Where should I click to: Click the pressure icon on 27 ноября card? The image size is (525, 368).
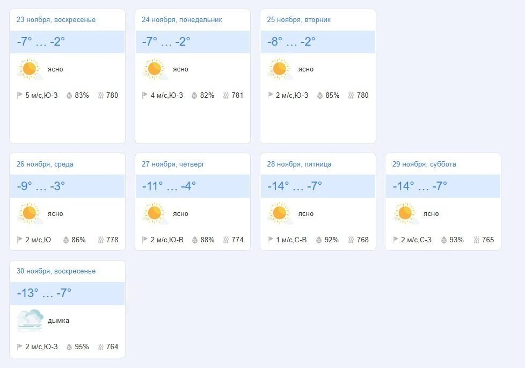coord(226,240)
